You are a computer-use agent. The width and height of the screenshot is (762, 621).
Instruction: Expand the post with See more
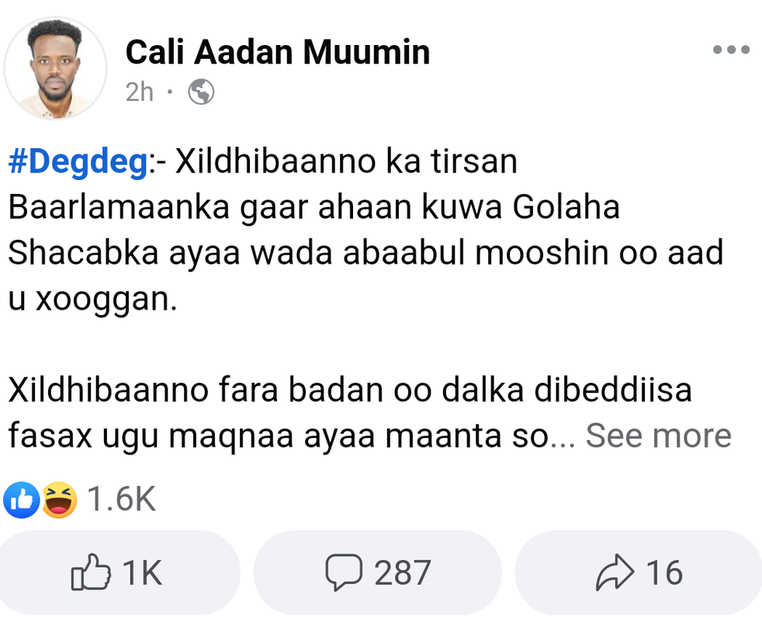(x=658, y=435)
